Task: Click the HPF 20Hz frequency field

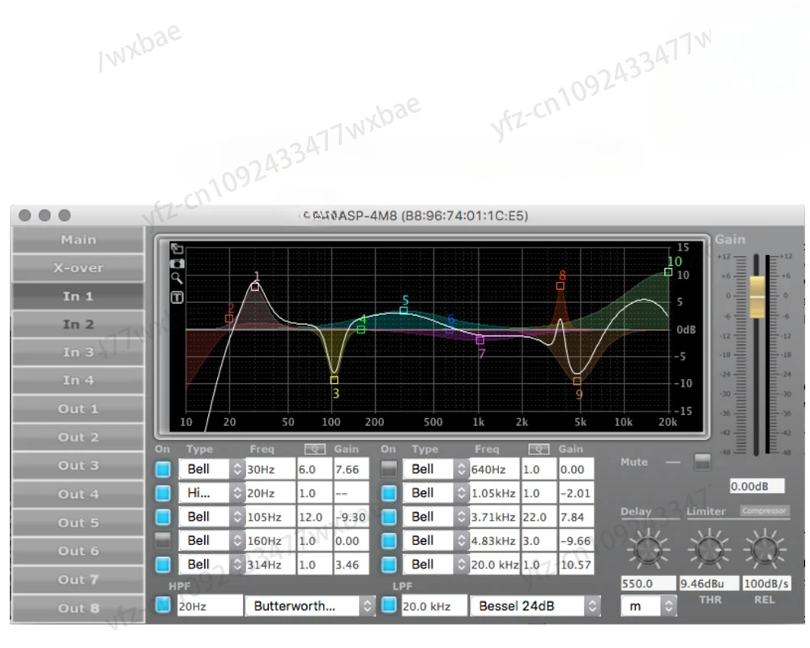Action: [210, 606]
